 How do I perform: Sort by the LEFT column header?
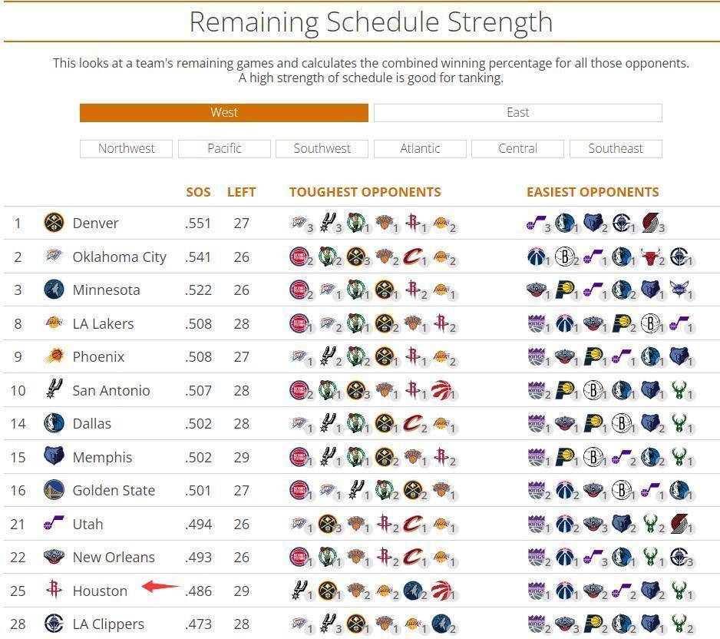[241, 192]
